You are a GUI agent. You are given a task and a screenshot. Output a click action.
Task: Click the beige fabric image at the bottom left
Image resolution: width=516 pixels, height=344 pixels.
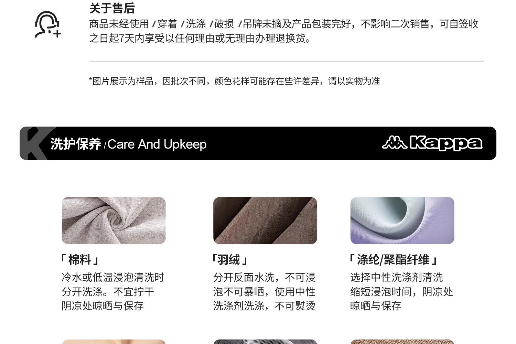tap(114, 342)
